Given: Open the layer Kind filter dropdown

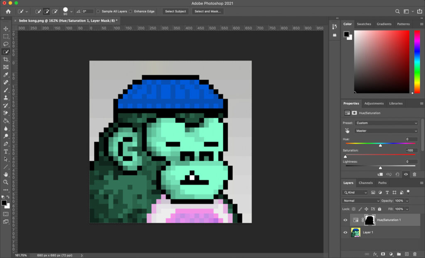Looking at the screenshot, I should (355, 192).
